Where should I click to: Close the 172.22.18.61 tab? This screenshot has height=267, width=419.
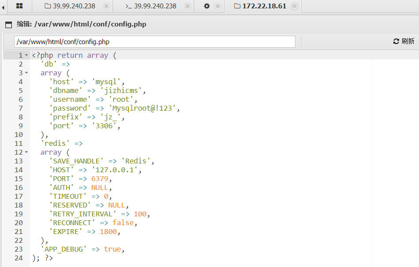[x=294, y=6]
